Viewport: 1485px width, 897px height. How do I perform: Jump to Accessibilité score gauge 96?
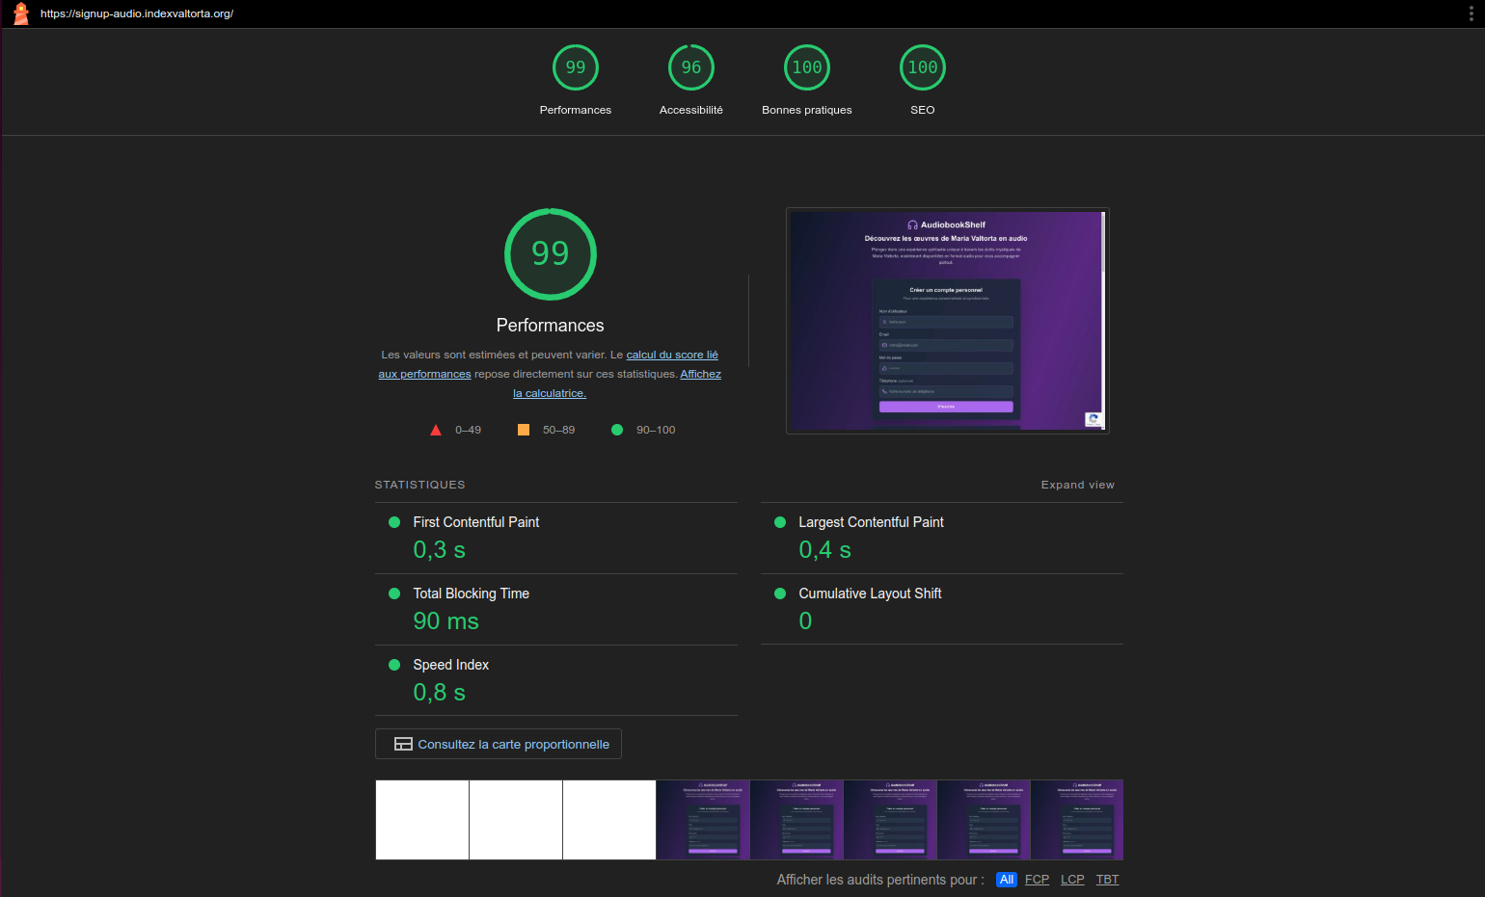click(x=691, y=67)
